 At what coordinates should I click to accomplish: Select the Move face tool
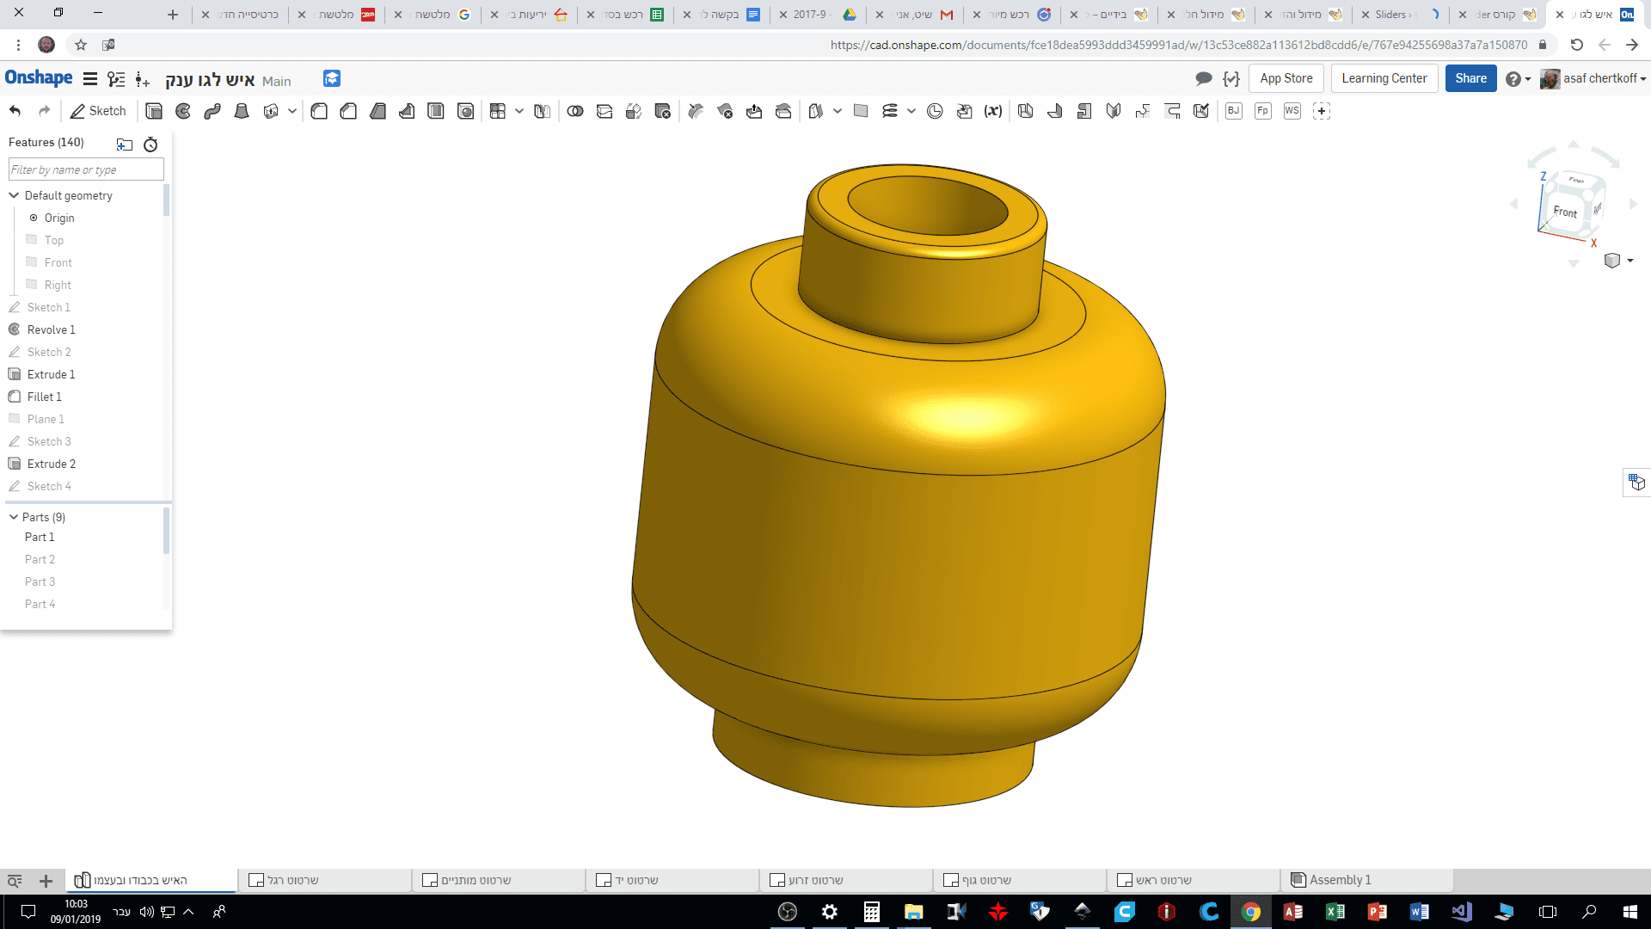tap(754, 111)
